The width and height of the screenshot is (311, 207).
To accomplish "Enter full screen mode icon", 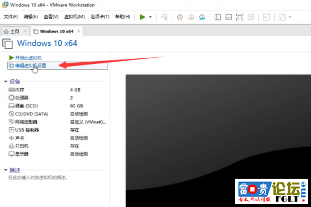I will [x=240, y=17].
